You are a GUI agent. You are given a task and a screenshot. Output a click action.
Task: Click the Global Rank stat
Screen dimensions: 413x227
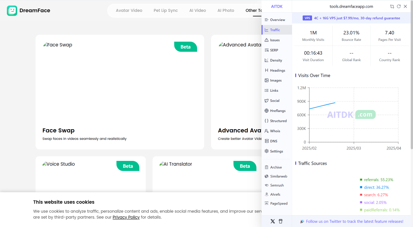click(351, 56)
